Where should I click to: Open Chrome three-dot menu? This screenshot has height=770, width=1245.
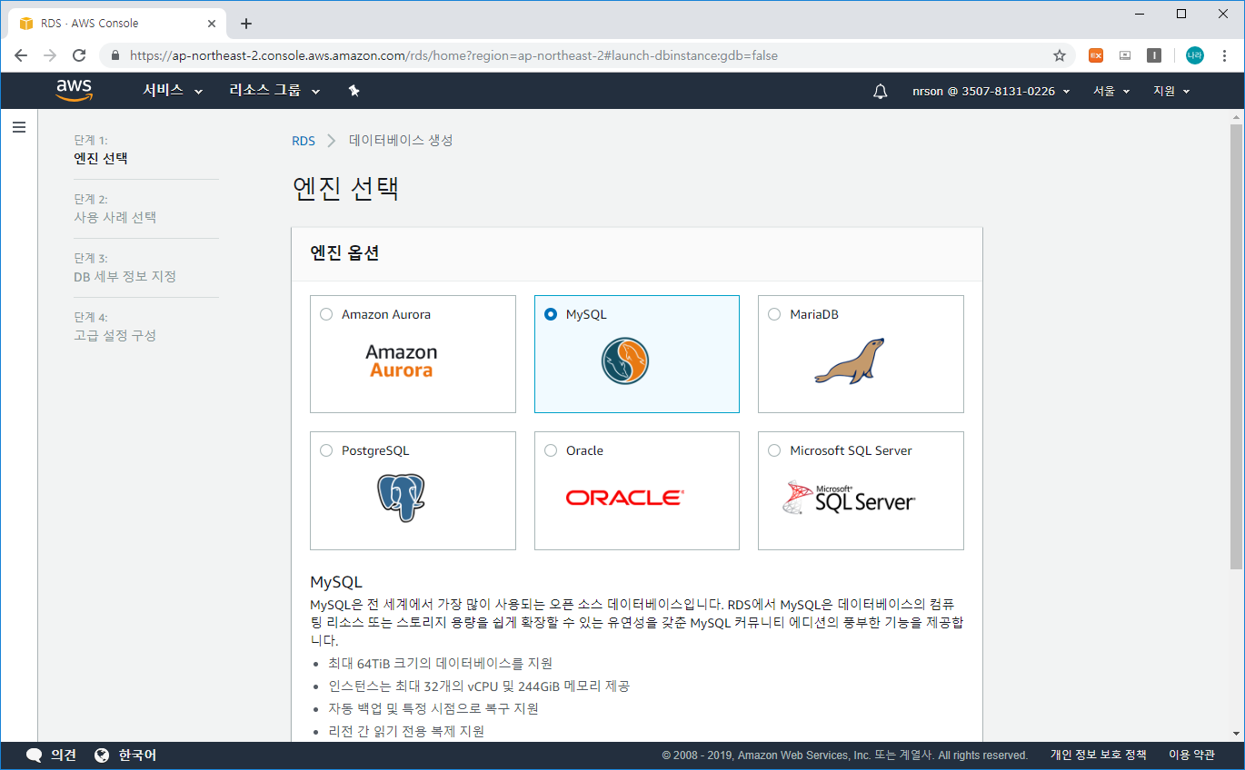pos(1225,55)
